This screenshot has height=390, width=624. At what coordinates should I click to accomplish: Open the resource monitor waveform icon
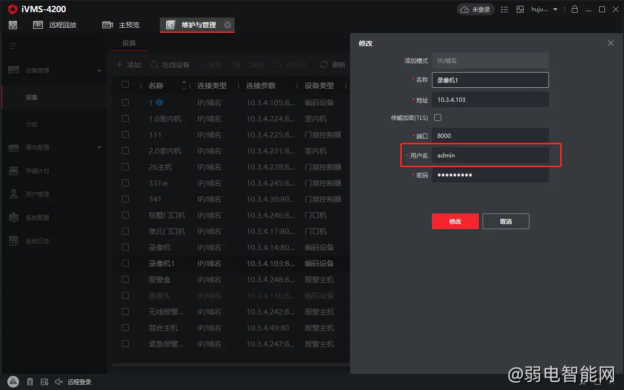[x=520, y=9]
